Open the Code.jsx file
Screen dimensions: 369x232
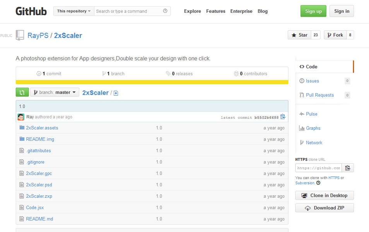click(35, 208)
